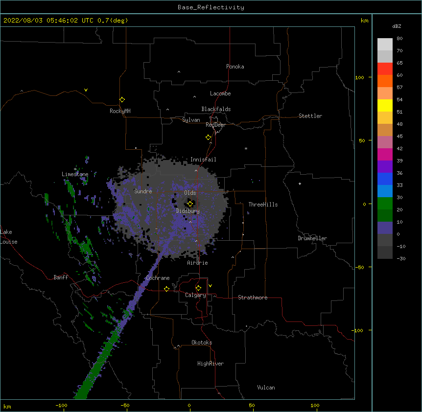Viewport: 422px width, 412px height.
Task: Select the Limestone label
Action: 75,174
